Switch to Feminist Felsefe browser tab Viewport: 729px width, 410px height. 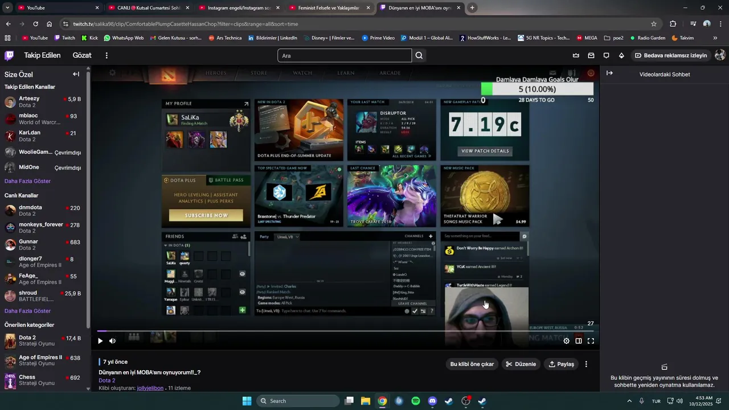[329, 8]
